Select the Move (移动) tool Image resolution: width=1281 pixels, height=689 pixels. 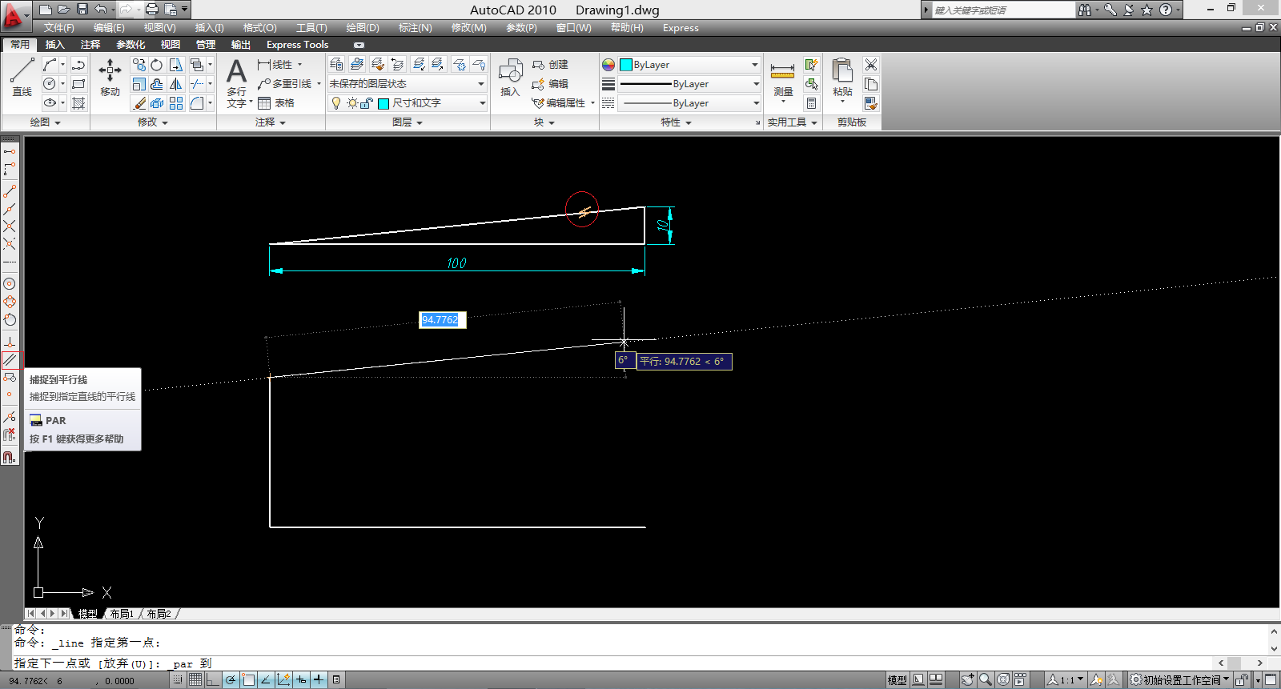pos(110,77)
